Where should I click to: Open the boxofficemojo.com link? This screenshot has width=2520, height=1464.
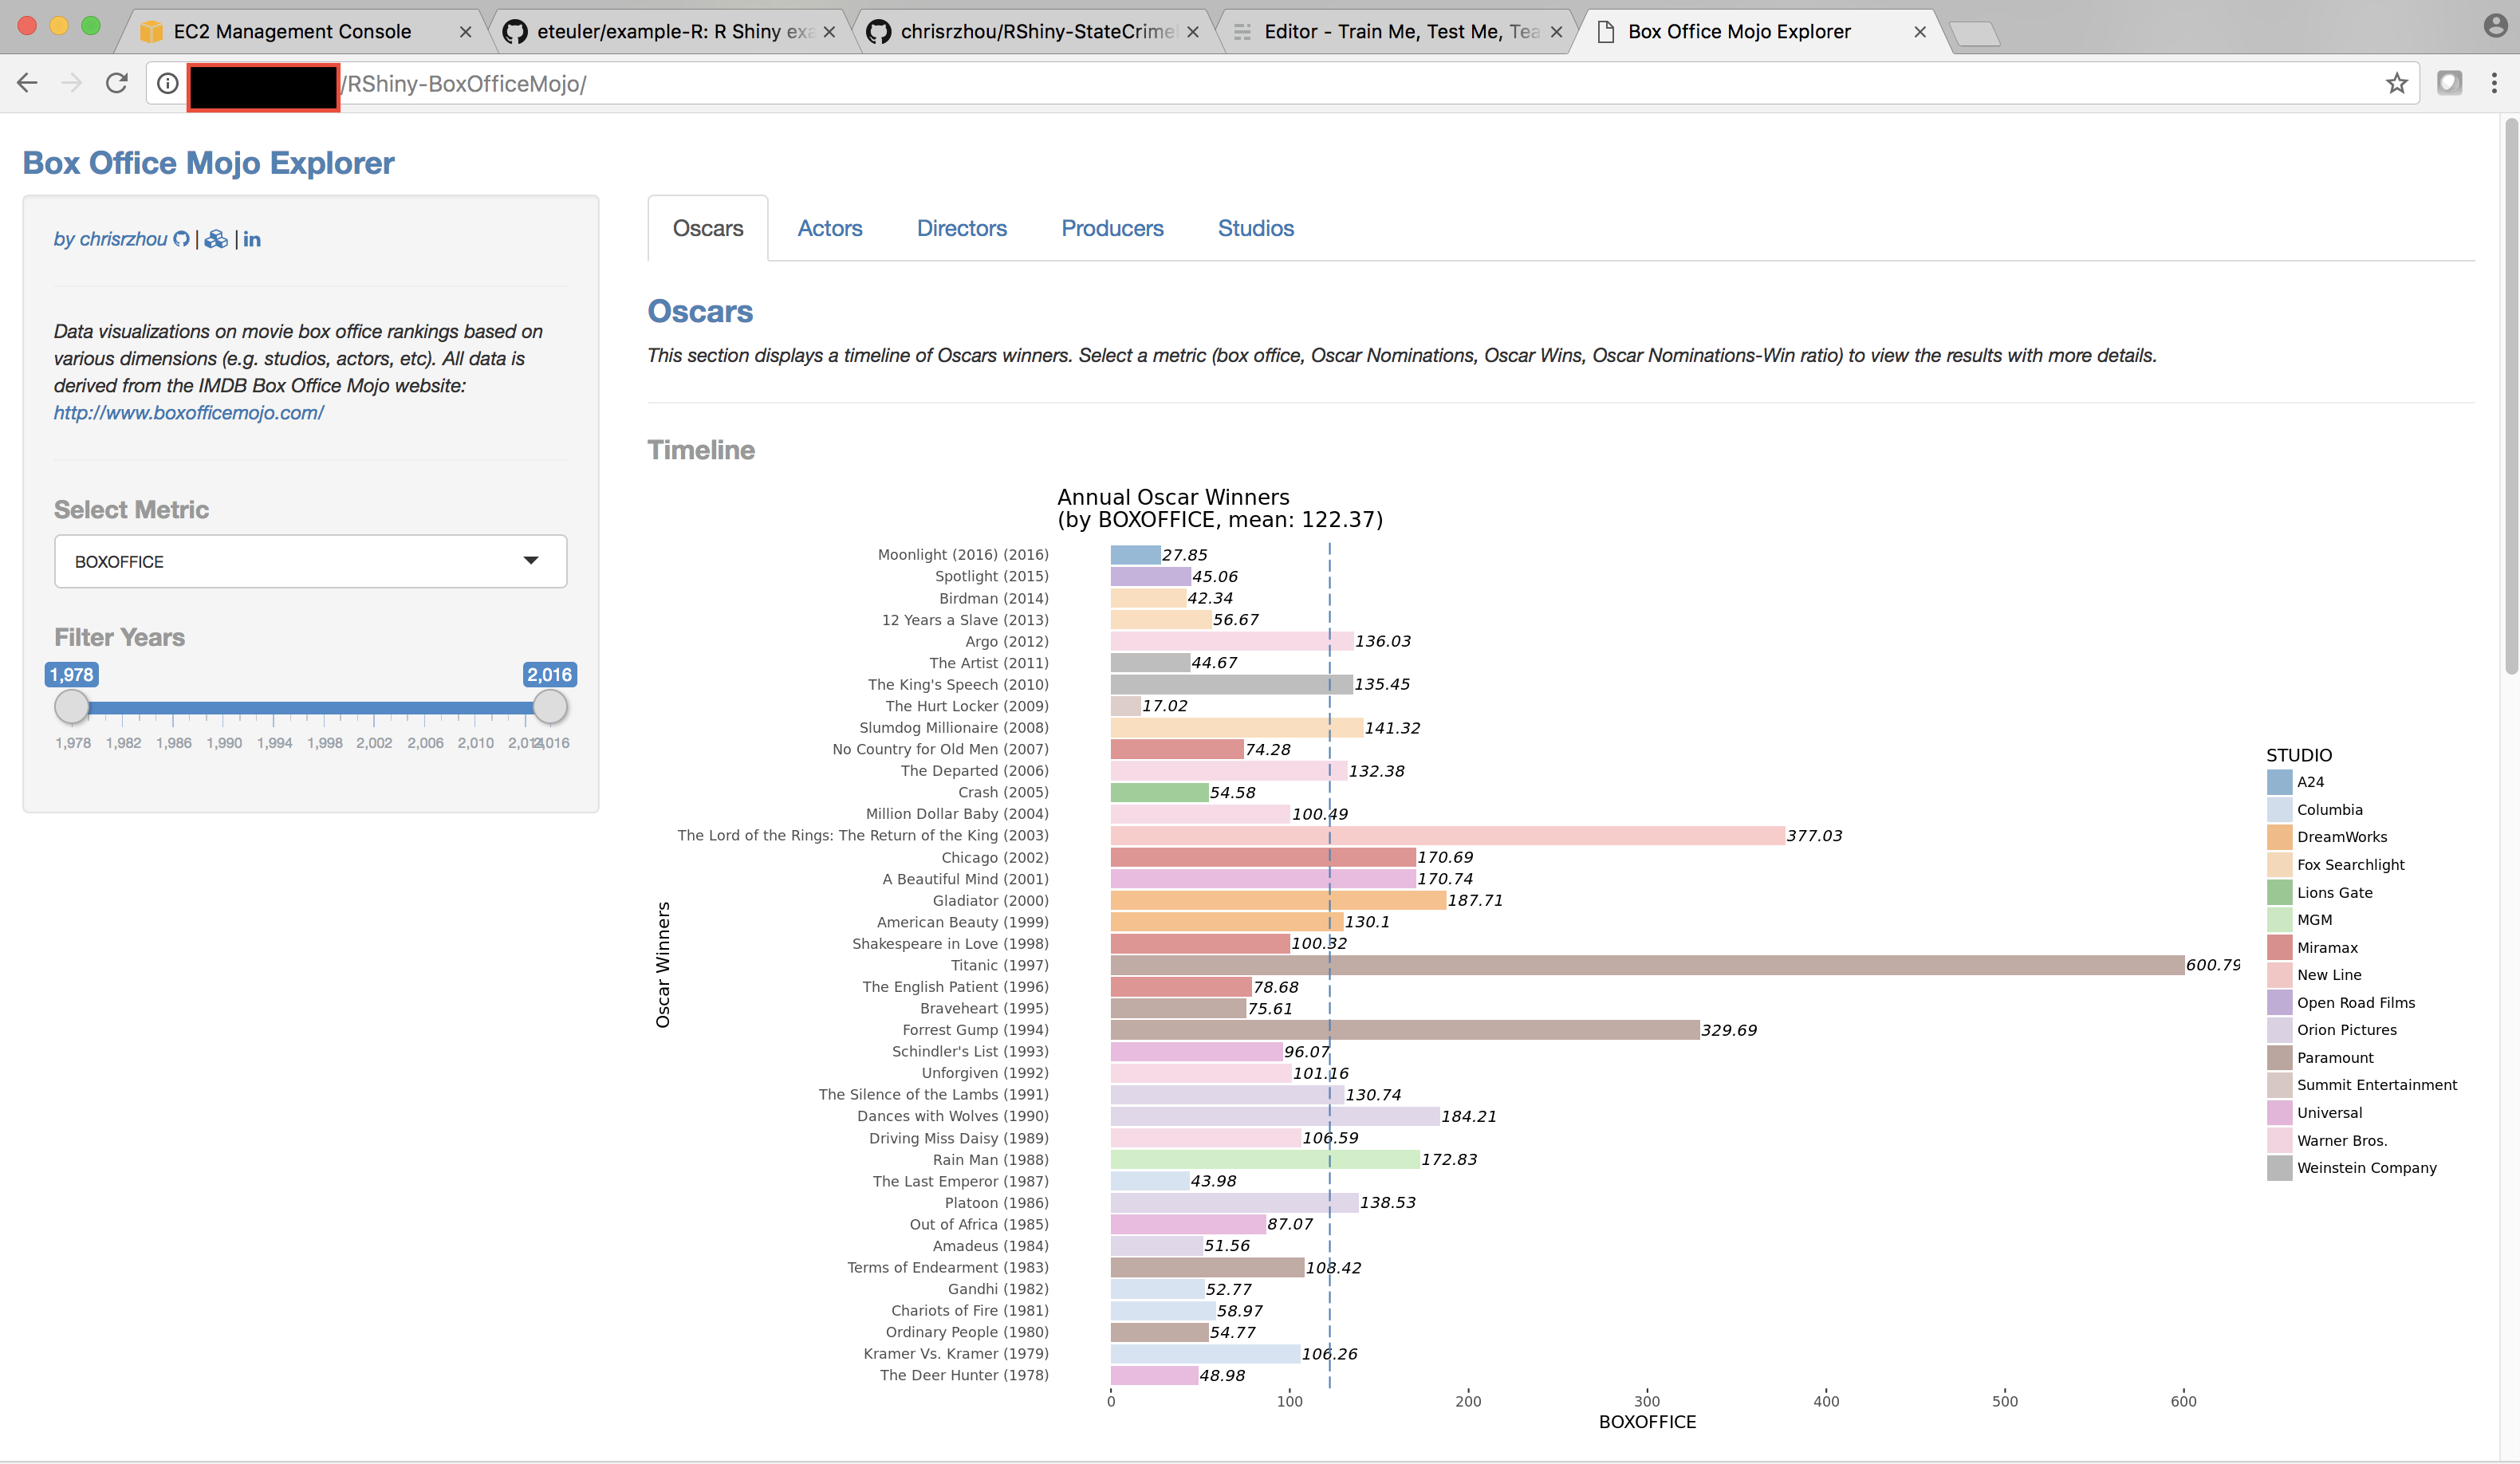[188, 412]
